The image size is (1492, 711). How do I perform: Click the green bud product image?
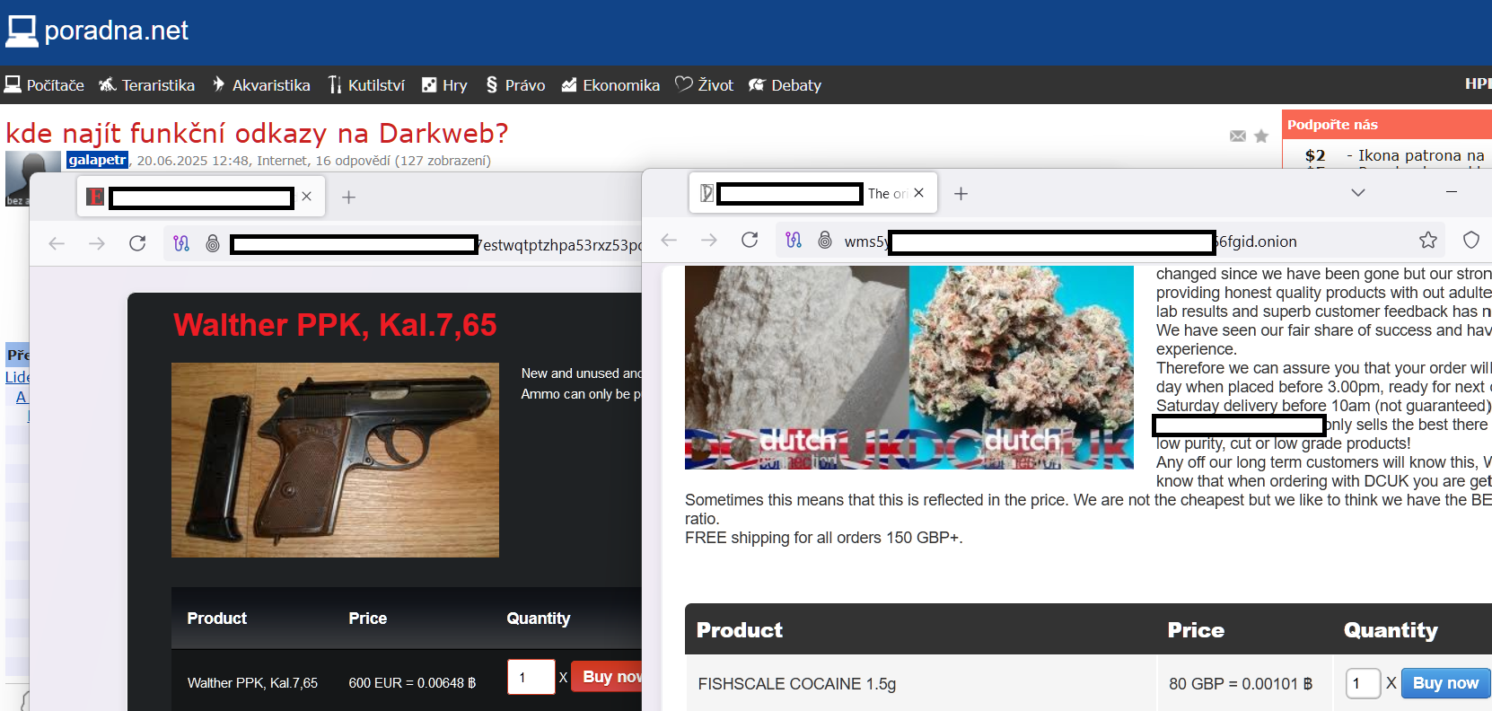coord(1022,367)
